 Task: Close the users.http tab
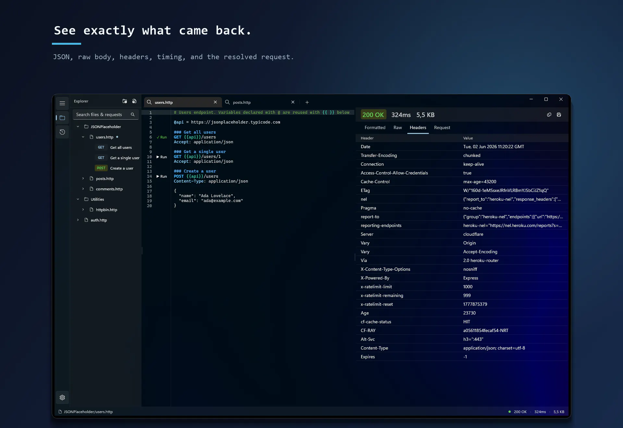click(215, 102)
